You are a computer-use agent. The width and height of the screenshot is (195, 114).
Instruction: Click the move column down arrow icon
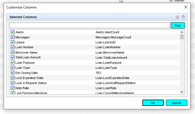pos(183,17)
